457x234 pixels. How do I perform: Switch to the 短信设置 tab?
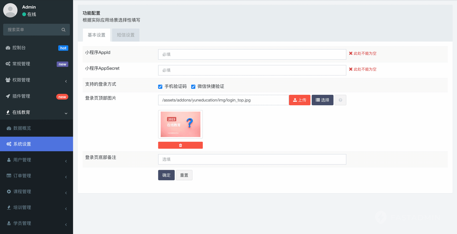126,35
